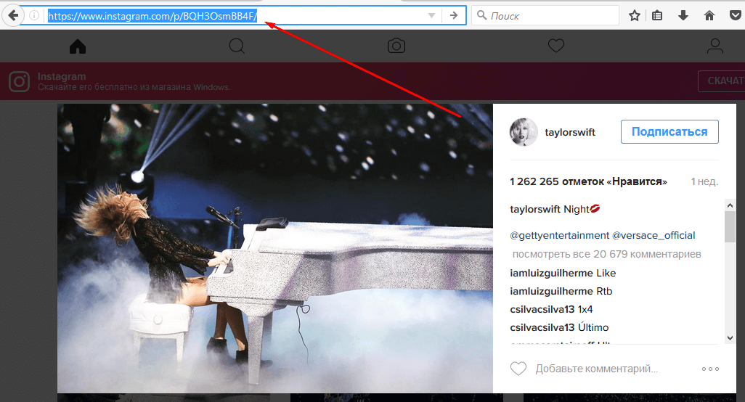Expand the URL bar history dropdown arrow
The image size is (745, 402).
point(431,15)
